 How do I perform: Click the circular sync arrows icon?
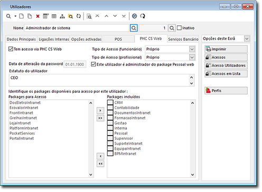coord(79,16)
